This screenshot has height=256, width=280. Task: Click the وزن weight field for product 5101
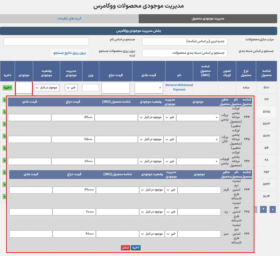90,88
